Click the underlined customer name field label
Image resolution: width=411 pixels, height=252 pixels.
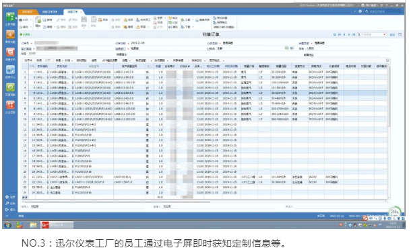point(26,48)
